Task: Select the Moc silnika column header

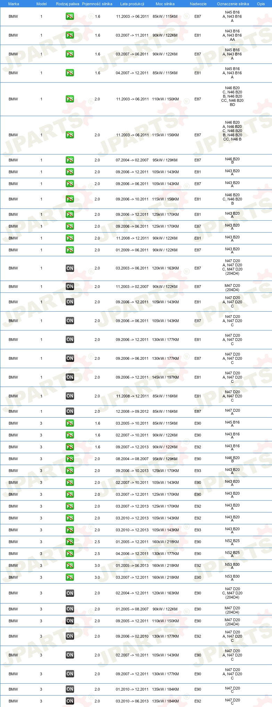Action: [165, 4]
